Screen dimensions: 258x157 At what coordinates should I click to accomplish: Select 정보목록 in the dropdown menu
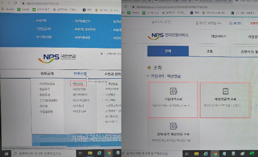[x=44, y=89]
